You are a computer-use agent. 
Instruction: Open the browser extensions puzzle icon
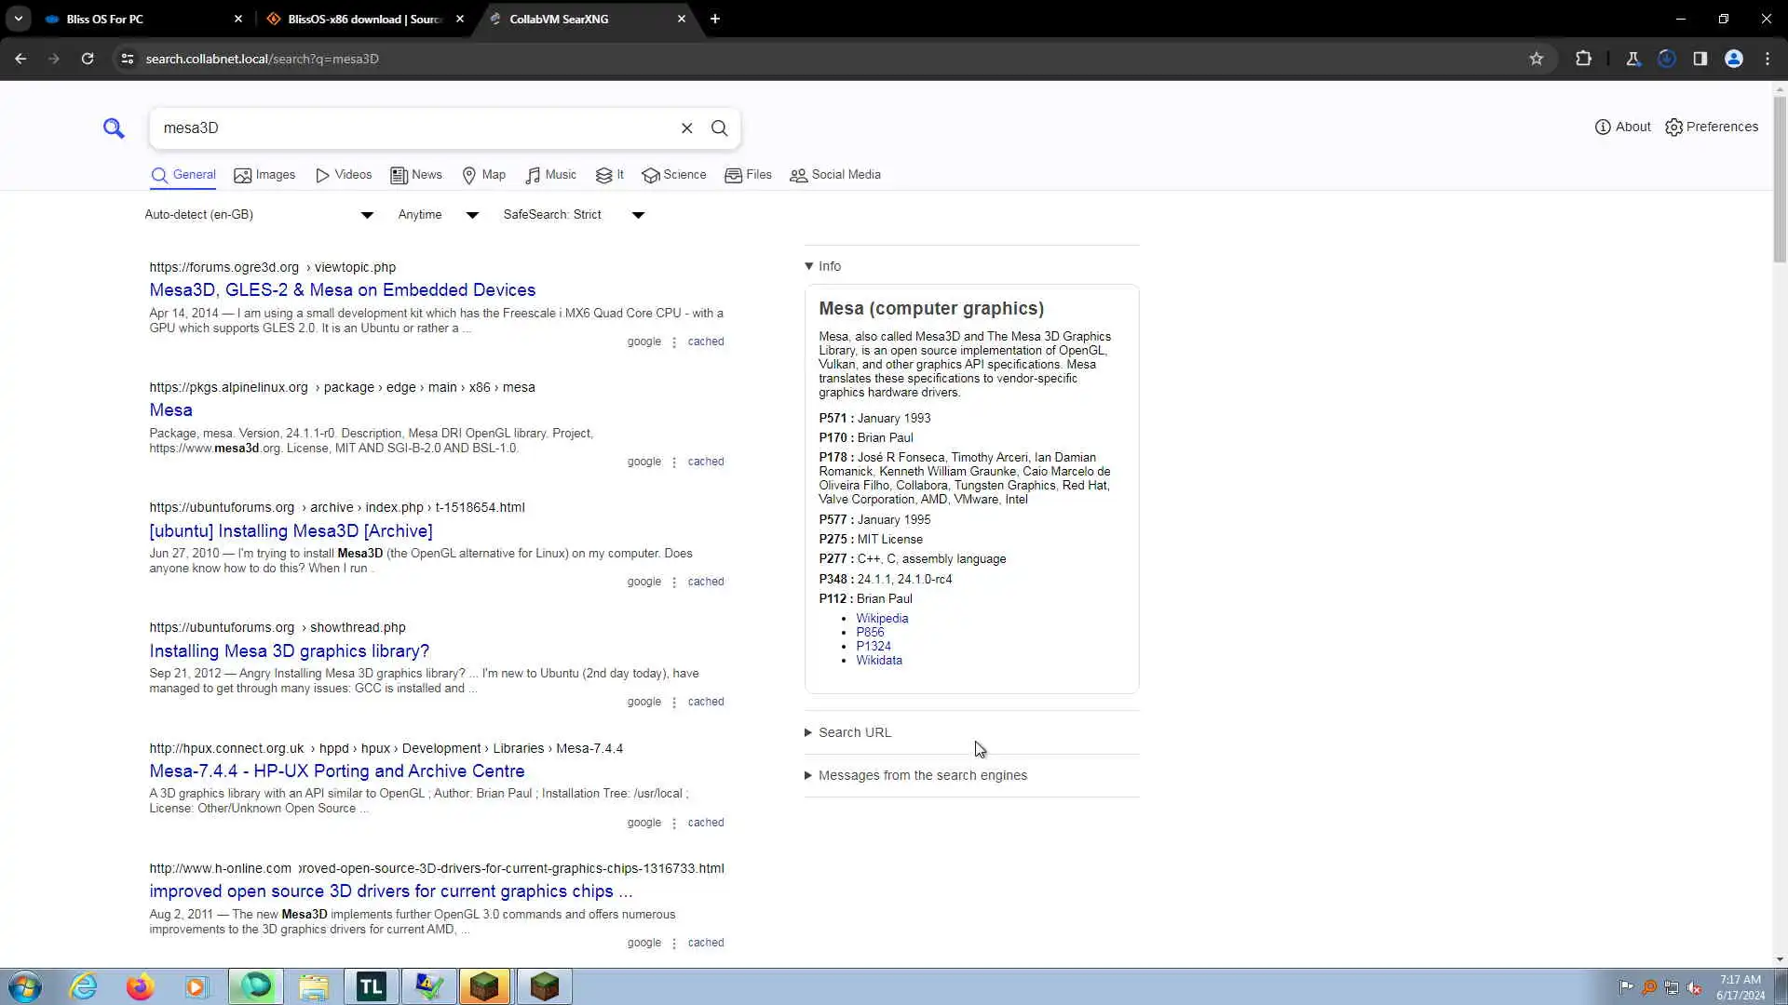pos(1583,59)
